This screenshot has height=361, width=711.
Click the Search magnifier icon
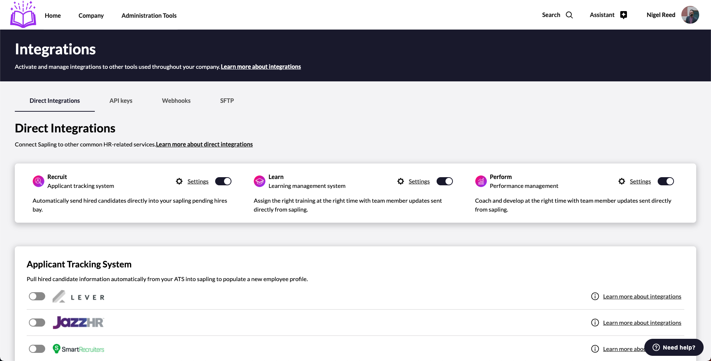[569, 15]
